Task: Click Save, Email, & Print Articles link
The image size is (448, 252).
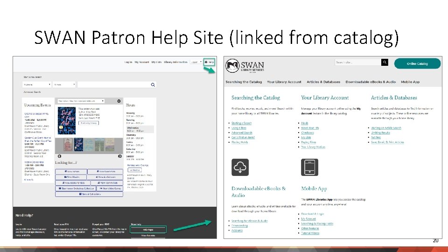Action: point(387,142)
